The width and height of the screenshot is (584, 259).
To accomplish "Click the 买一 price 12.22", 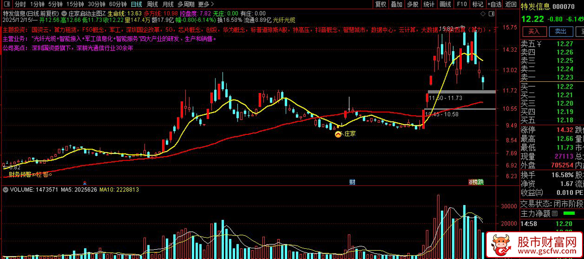I will click(x=565, y=86).
